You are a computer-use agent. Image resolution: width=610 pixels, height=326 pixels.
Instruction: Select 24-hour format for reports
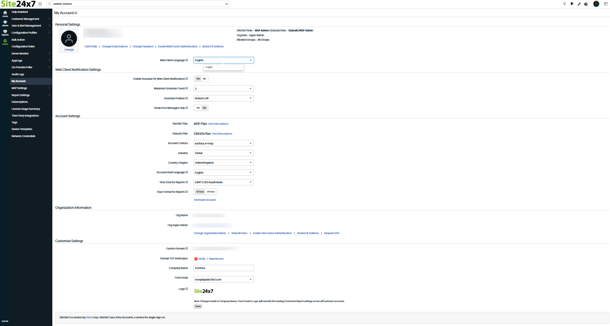(x=211, y=192)
